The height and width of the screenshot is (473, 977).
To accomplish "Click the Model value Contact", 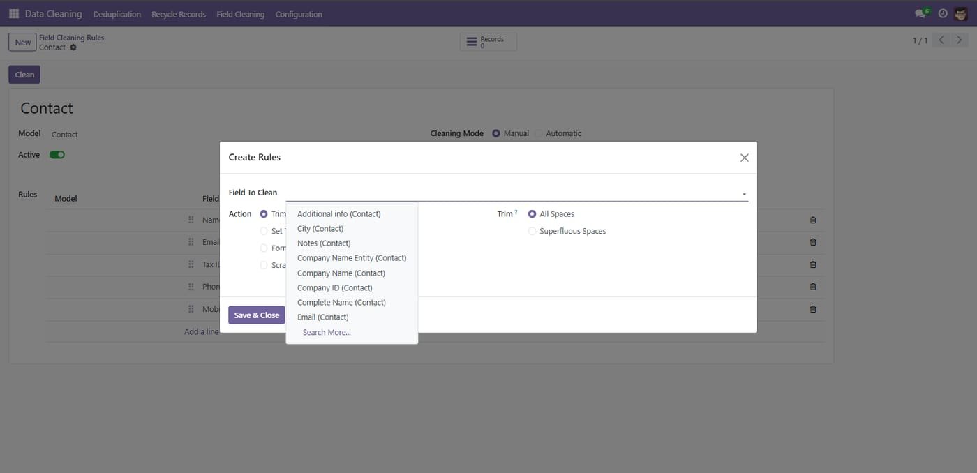I will (65, 135).
